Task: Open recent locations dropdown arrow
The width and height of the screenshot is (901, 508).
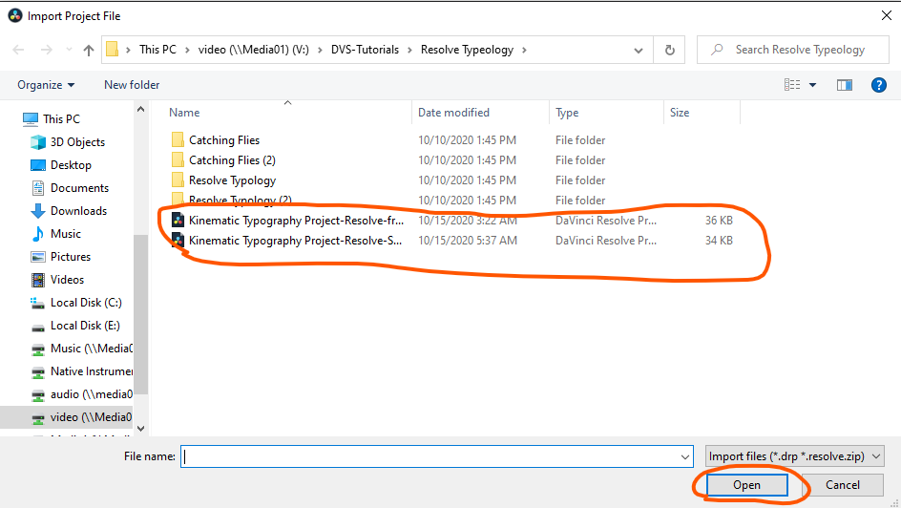Action: click(69, 50)
